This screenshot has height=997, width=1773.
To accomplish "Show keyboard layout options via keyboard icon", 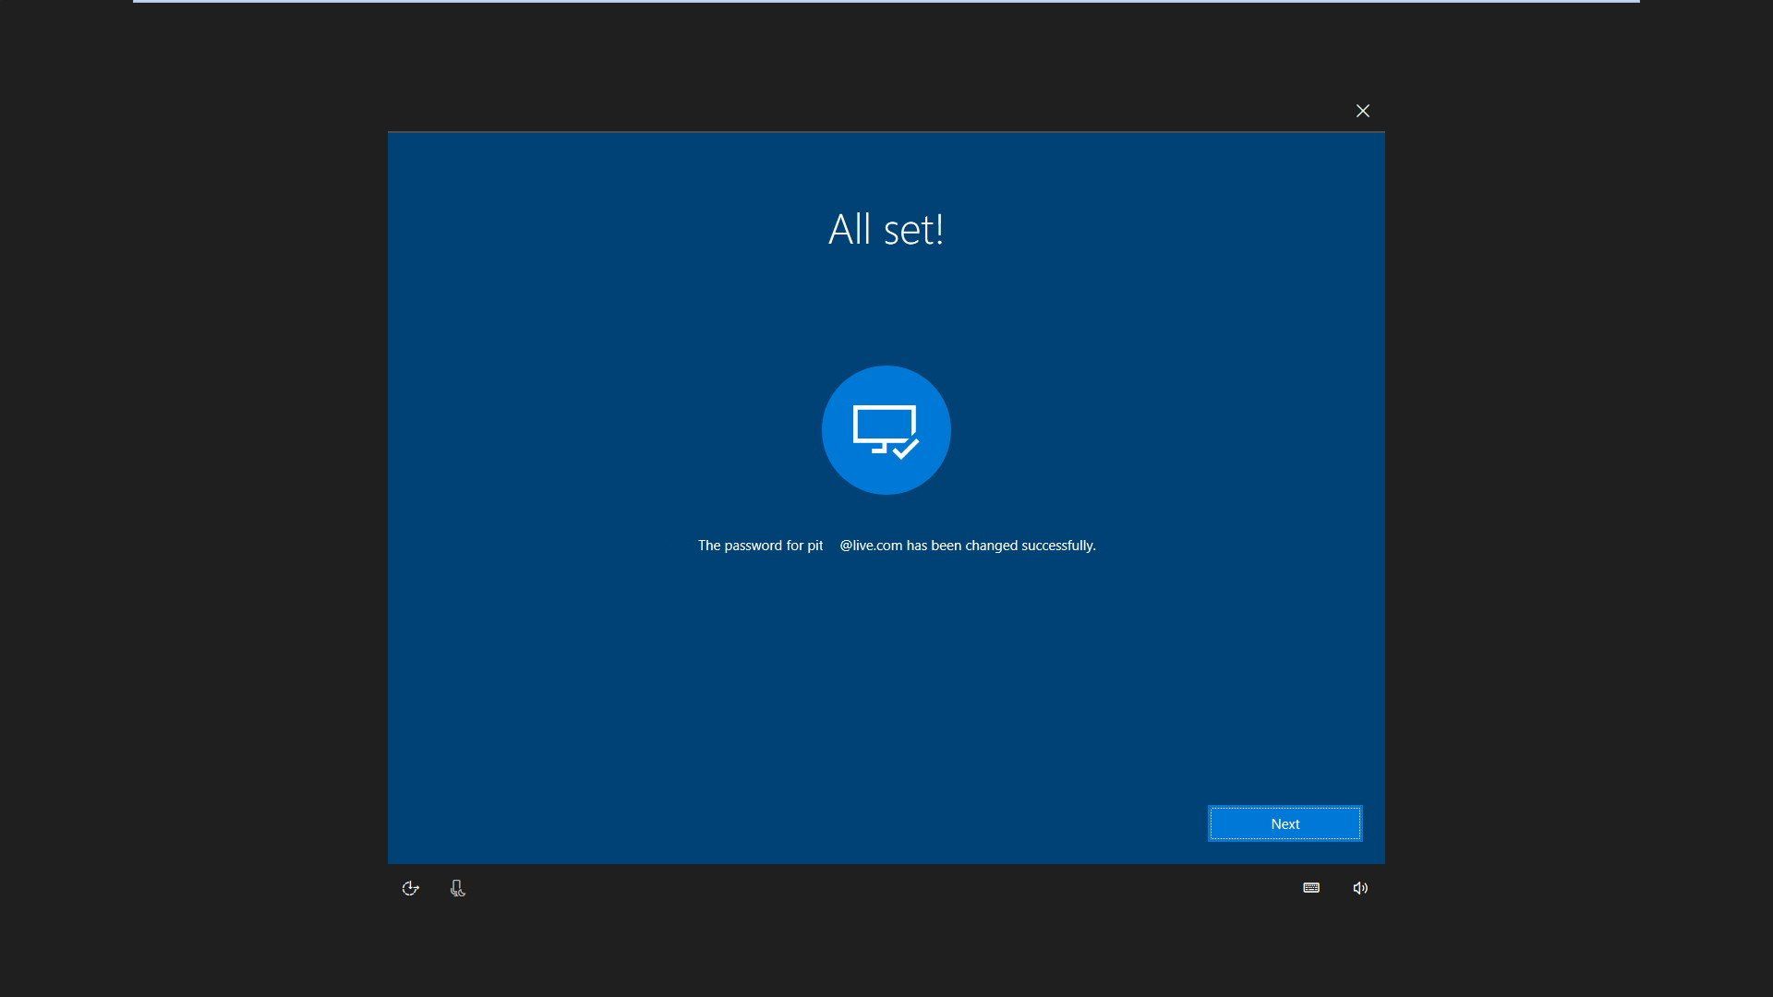I will (x=1310, y=887).
